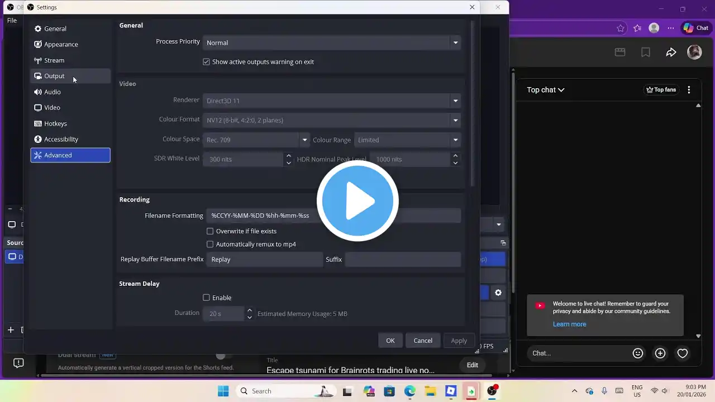This screenshot has width=715, height=402.
Task: Open live chat three-dot options menu
Action: pos(689,90)
